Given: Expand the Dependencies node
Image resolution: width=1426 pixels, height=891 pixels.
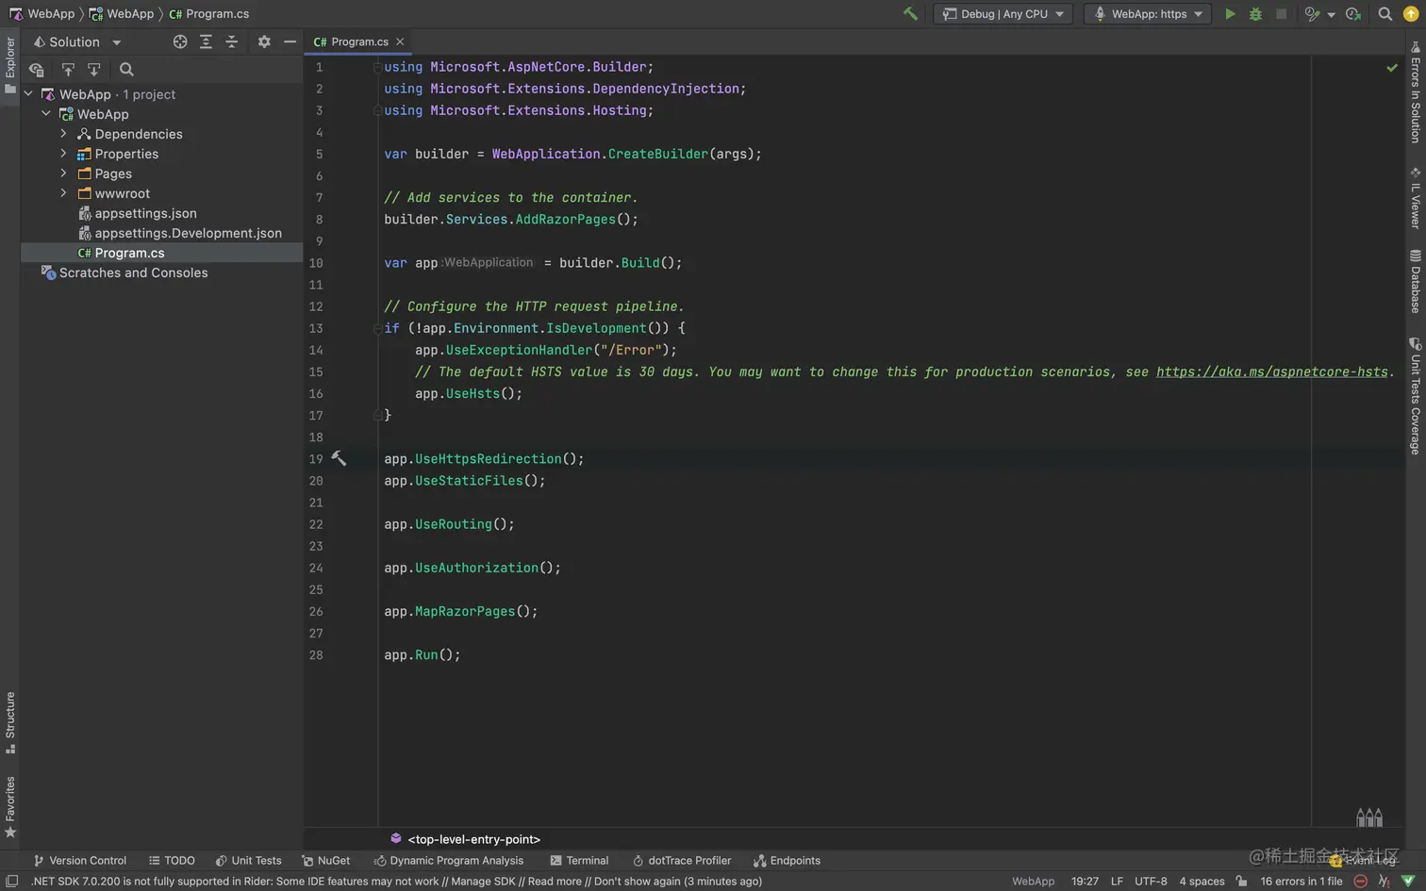Looking at the screenshot, I should (x=64, y=134).
